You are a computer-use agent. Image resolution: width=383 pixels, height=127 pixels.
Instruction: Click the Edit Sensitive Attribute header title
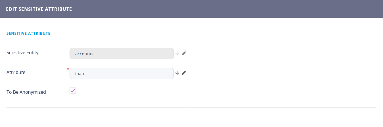[39, 9]
